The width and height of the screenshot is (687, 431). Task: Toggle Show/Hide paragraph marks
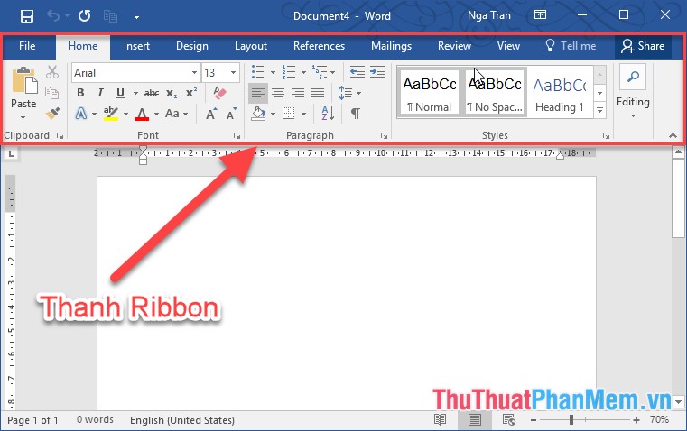point(356,114)
